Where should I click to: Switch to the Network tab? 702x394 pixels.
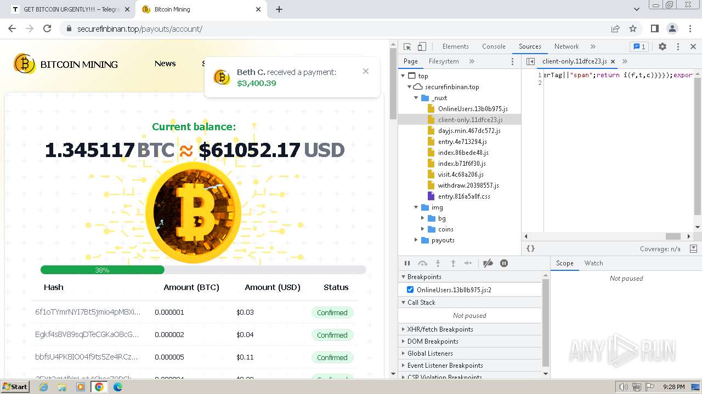567,47
